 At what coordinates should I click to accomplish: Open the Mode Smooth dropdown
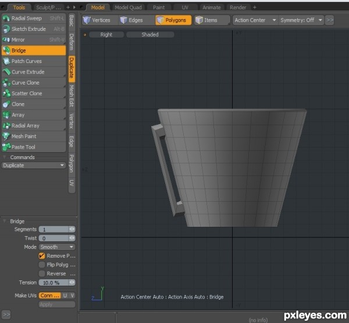click(57, 247)
